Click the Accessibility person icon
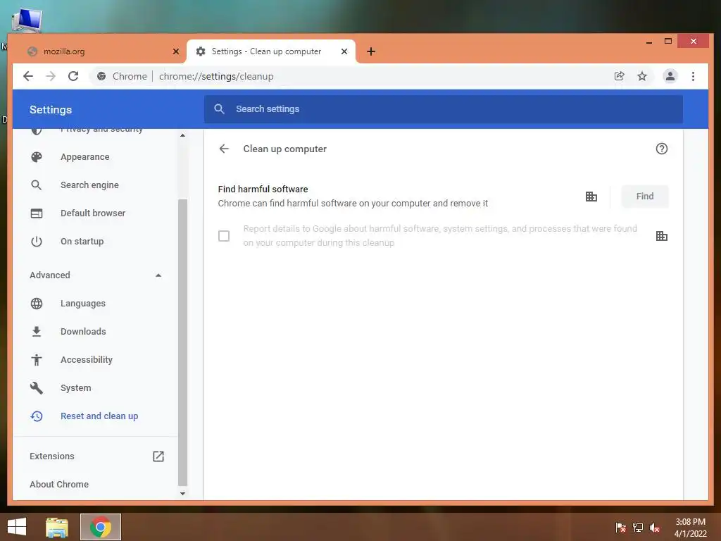The height and width of the screenshot is (541, 721). click(x=37, y=360)
